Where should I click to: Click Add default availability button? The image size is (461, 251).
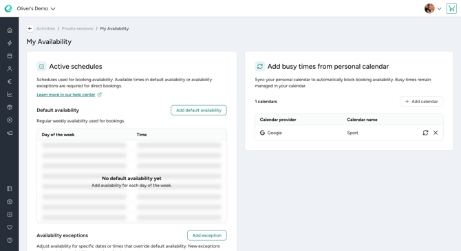199,110
